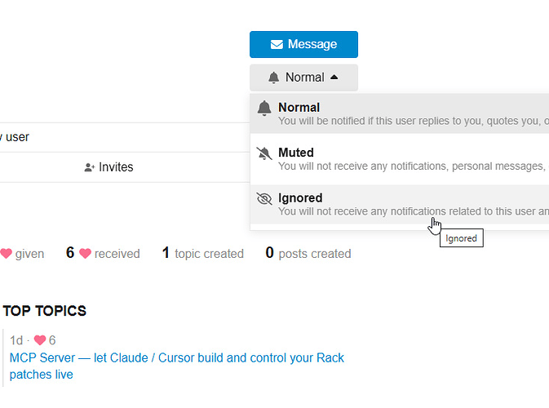Click the 0 posts created stat
The image size is (549, 408).
click(308, 254)
